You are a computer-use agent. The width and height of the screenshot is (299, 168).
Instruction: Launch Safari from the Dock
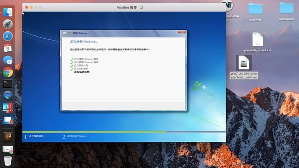(x=8, y=36)
